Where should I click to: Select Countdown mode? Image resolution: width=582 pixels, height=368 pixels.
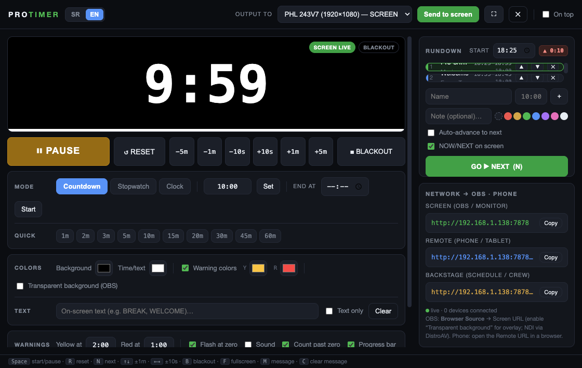[82, 187]
